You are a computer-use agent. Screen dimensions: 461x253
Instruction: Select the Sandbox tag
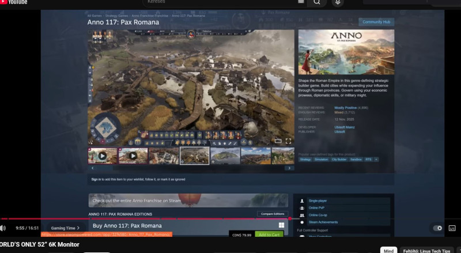point(356,160)
